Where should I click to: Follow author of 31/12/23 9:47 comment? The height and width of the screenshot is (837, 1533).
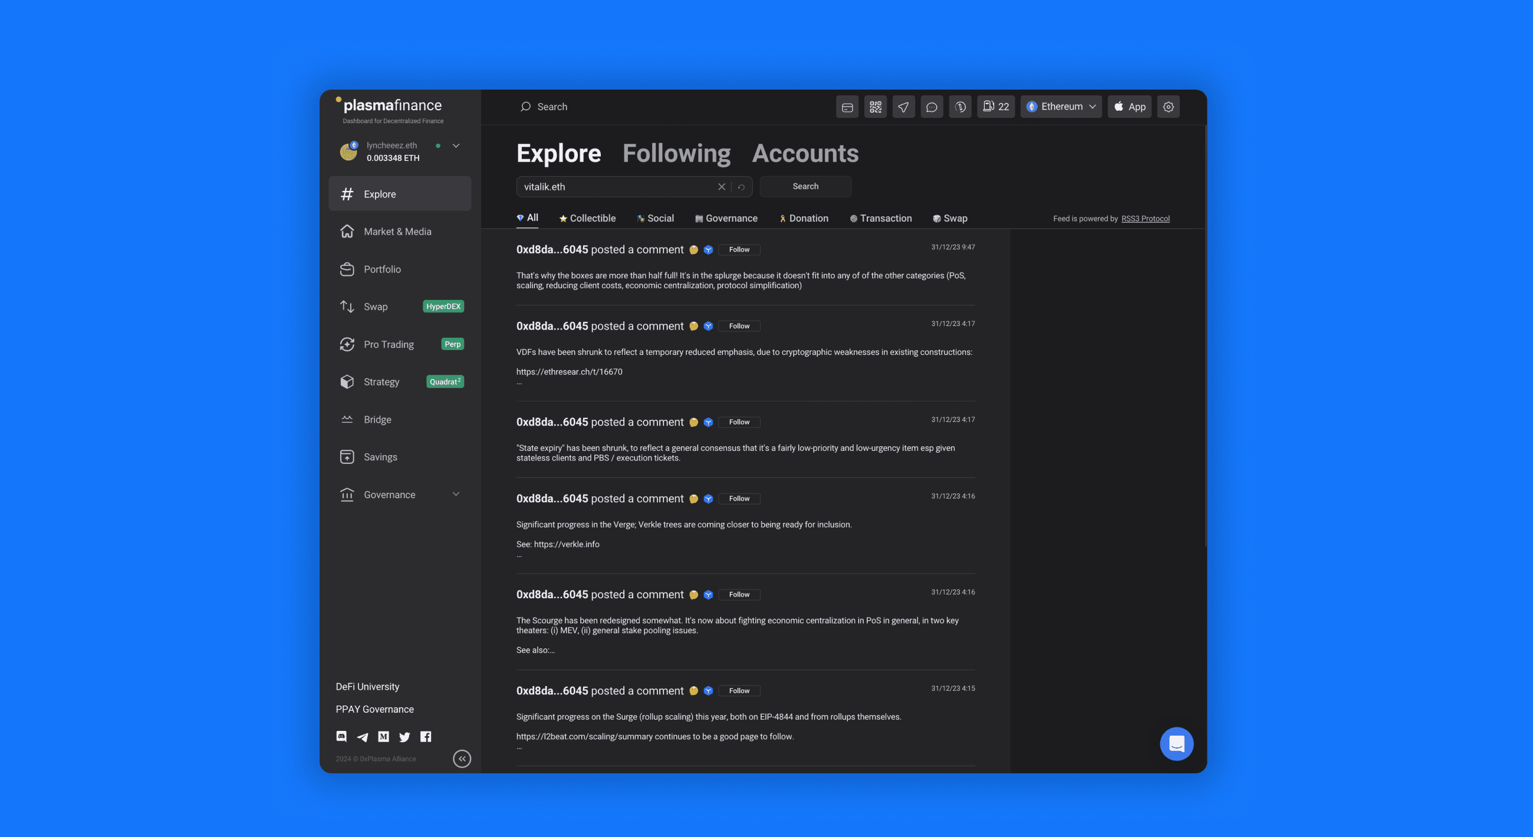click(739, 250)
